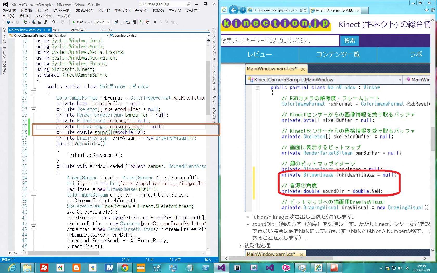437x273 pixels.
Task: Toggle pin on MainWindow.xaml.cs tab
Action: click(44, 30)
